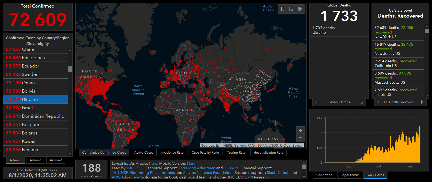This screenshot has width=432, height=182.
Task: Switch to the Active Cases map tab
Action: point(144,153)
